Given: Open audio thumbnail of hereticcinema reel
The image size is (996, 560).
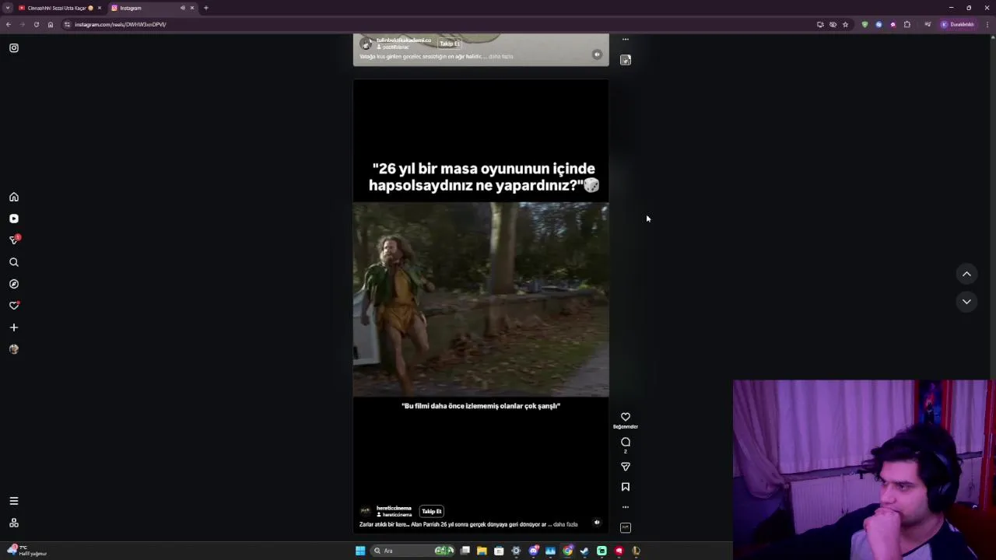Looking at the screenshot, I should tap(626, 527).
